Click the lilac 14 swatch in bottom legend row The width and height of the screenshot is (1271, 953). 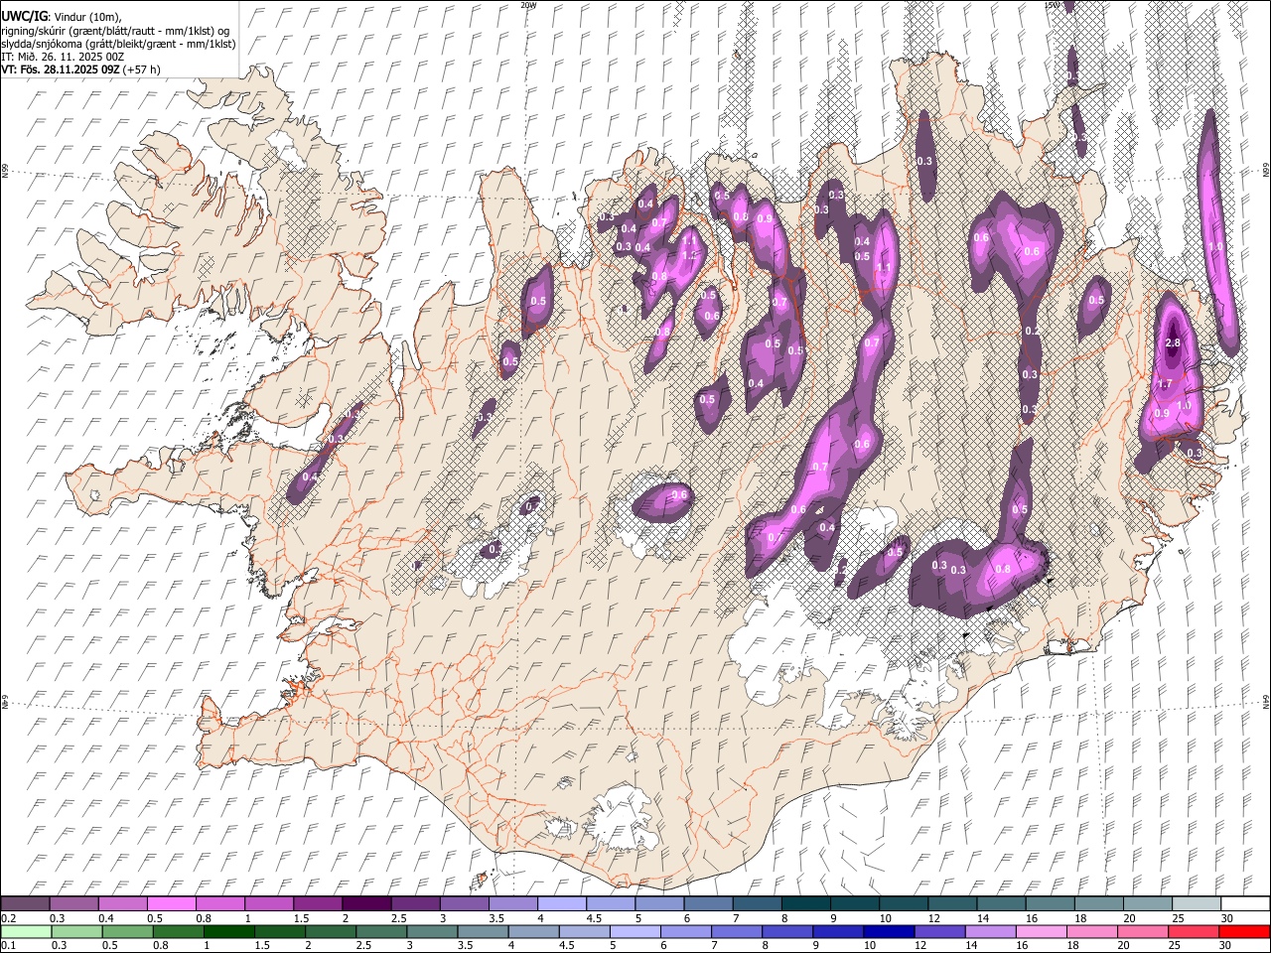tap(989, 931)
